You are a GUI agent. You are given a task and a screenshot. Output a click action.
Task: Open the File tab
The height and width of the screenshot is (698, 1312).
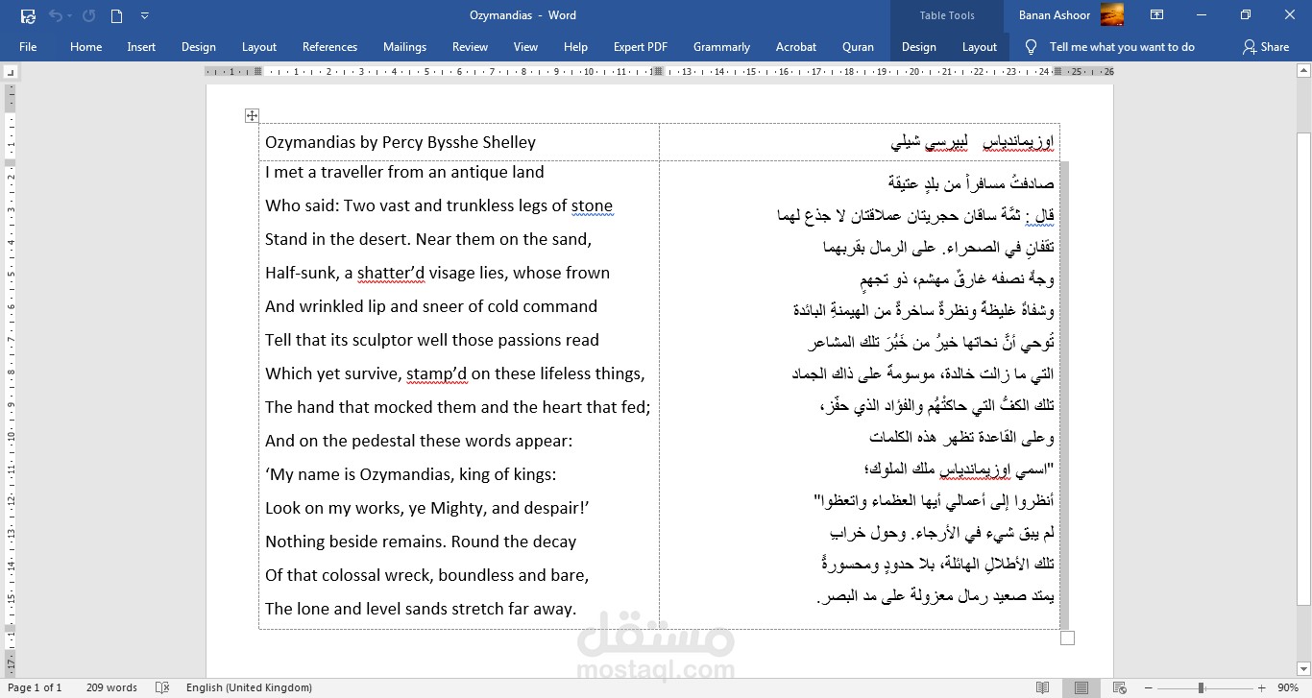pos(28,46)
